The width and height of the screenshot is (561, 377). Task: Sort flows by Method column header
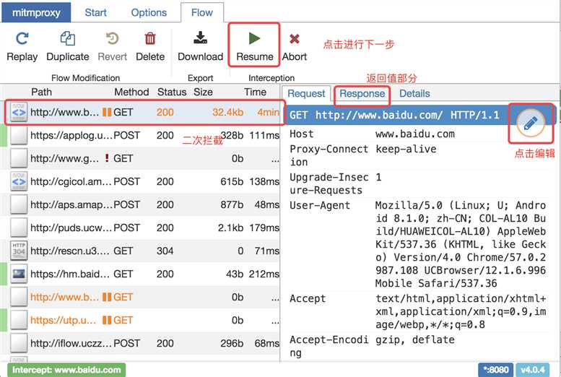click(131, 92)
